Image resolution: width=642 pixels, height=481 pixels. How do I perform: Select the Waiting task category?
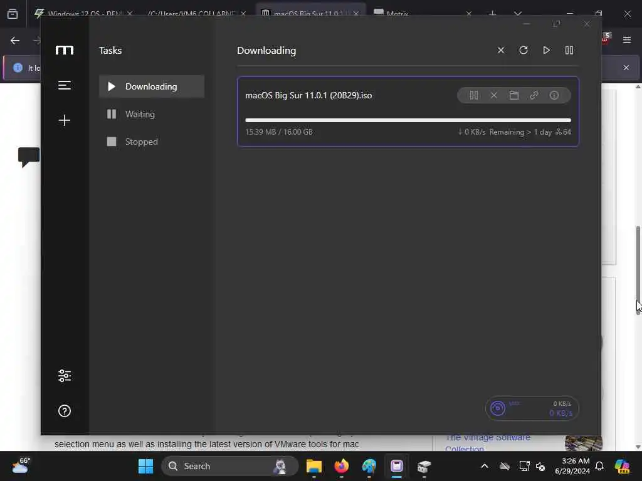click(152, 114)
